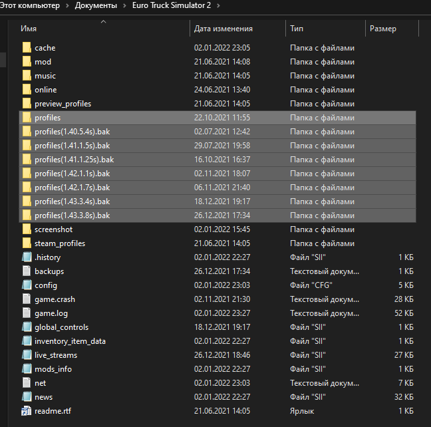Sort by the Дата изменения column header
The height and width of the screenshot is (427, 431).
pyautogui.click(x=223, y=29)
